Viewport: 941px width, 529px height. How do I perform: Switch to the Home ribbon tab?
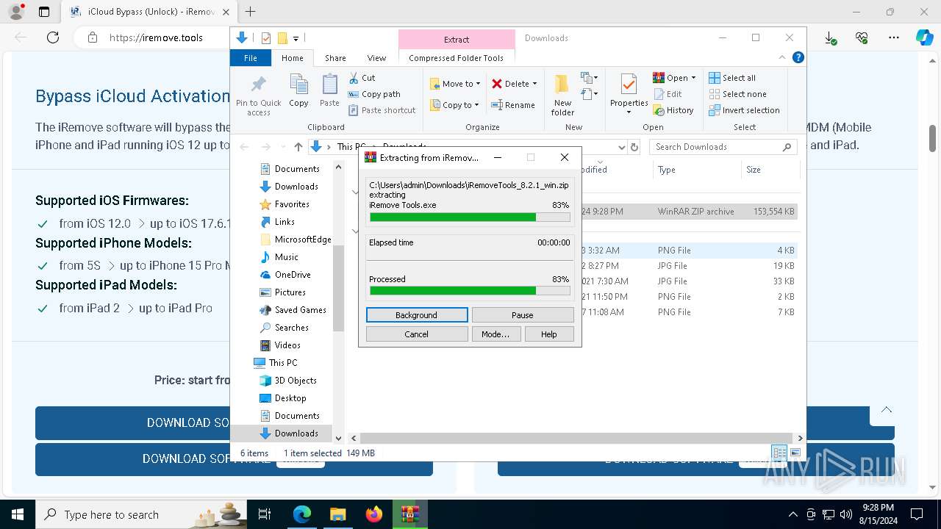292,58
